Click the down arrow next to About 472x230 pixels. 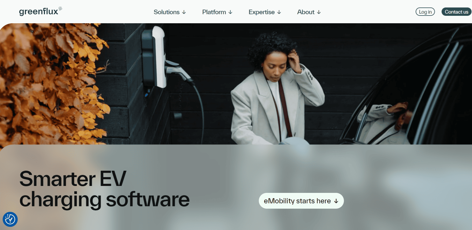pos(319,12)
